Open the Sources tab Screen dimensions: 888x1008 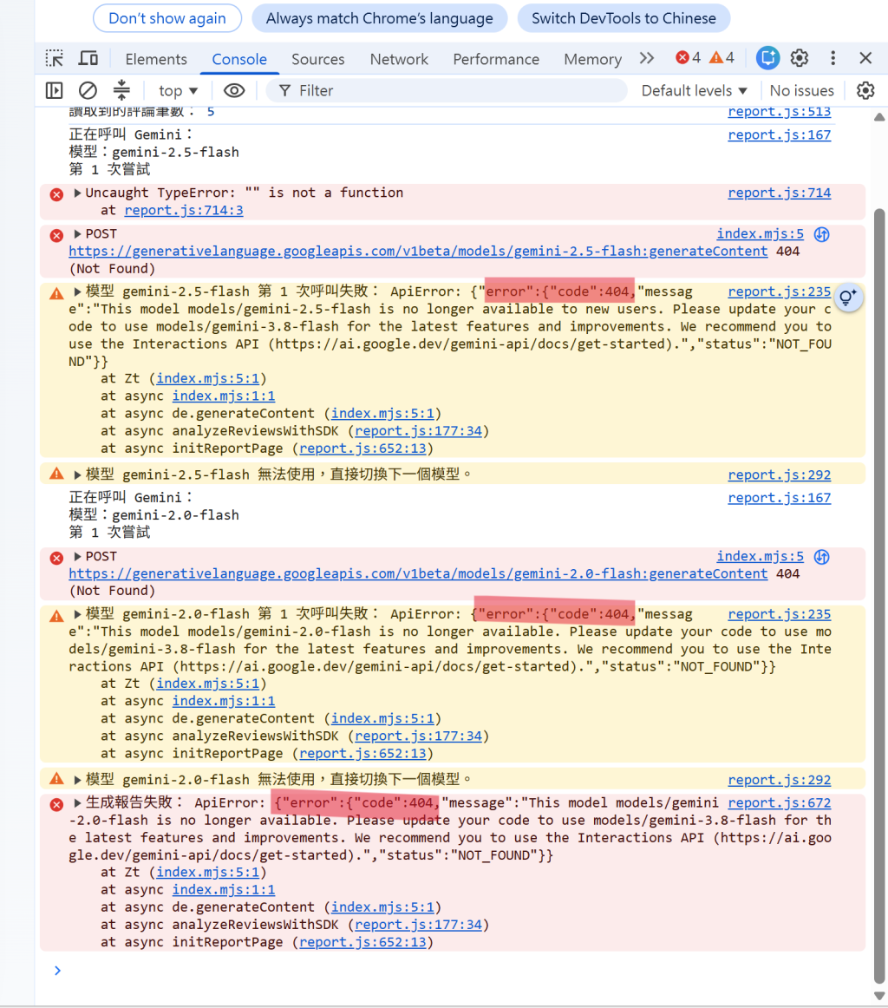318,59
